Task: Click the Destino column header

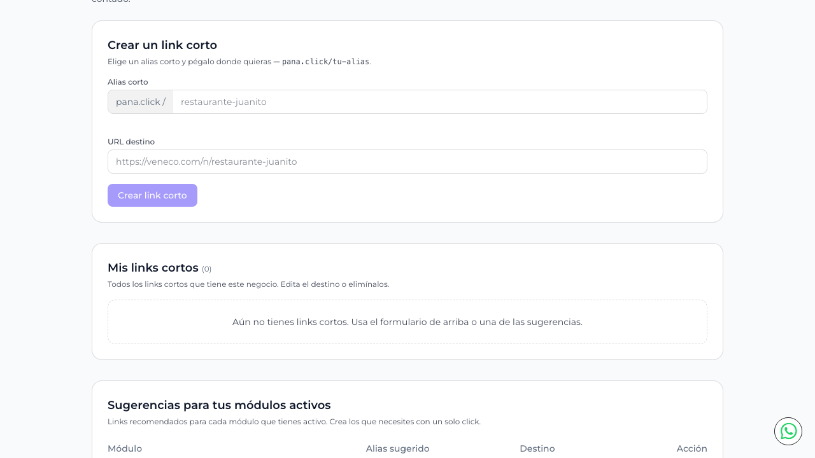Action: [x=537, y=448]
